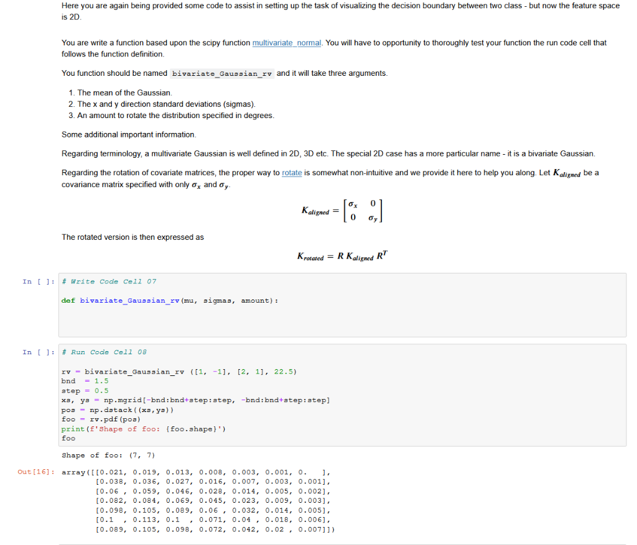Image resolution: width=637 pixels, height=545 pixels.
Task: Click 'Some additional important information.' paragraph
Action: (129, 134)
